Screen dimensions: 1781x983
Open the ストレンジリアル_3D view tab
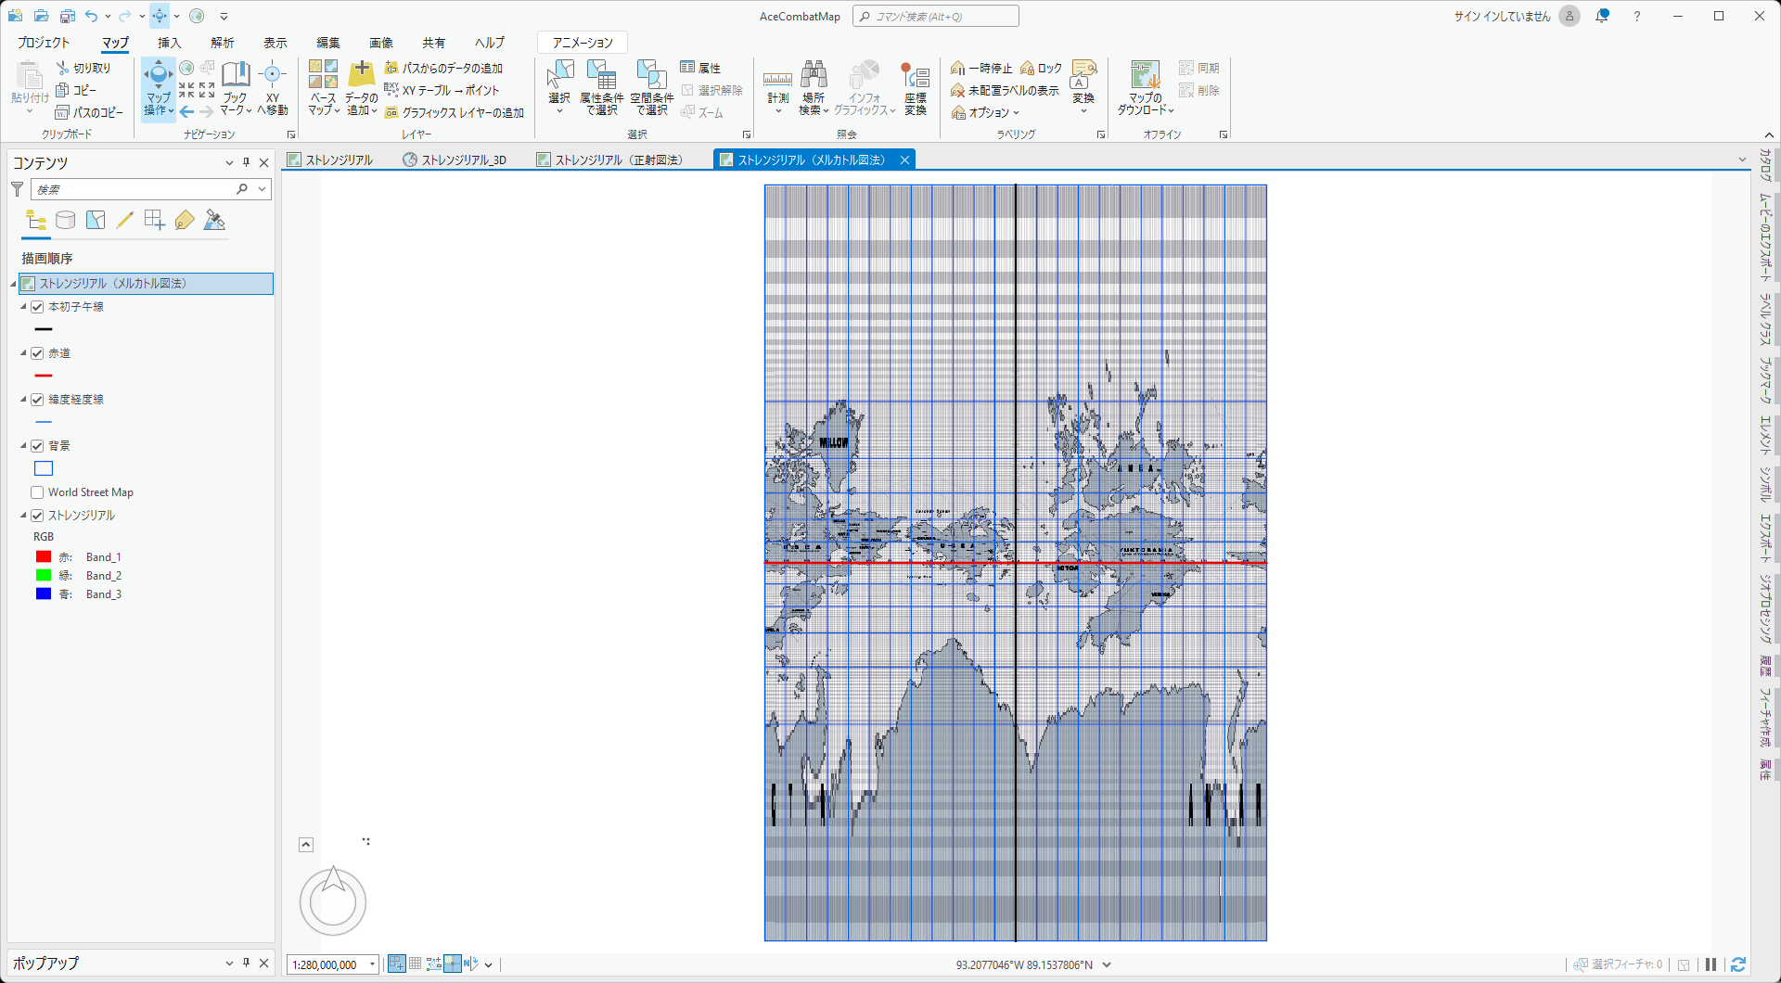coord(455,160)
